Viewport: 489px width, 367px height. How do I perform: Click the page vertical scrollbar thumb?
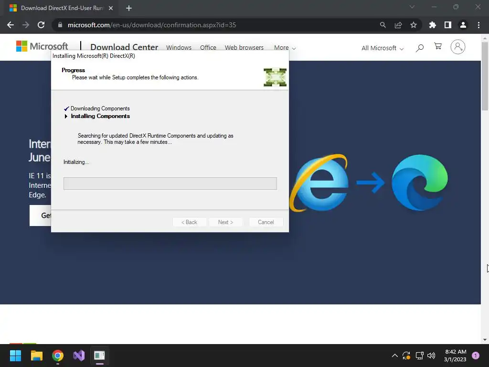click(x=485, y=76)
